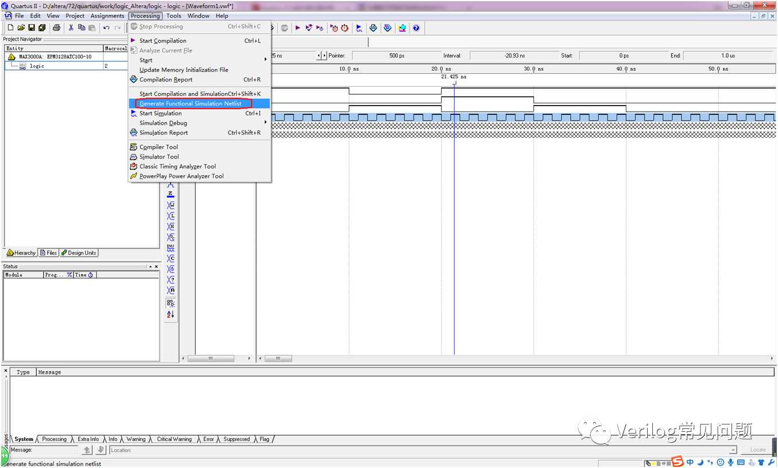The width and height of the screenshot is (778, 468).
Task: Click the Cut scissors icon
Action: (71, 28)
